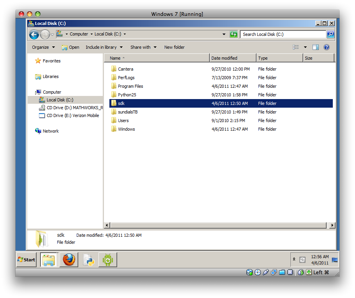Click the horizontal scrollbar track

[x=218, y=225]
